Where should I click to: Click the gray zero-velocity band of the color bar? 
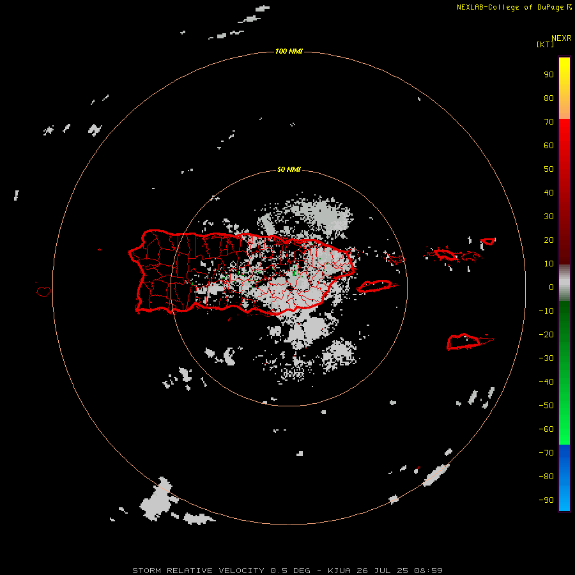[564, 283]
